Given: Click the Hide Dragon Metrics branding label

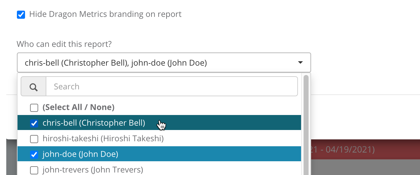Looking at the screenshot, I should (x=105, y=14).
